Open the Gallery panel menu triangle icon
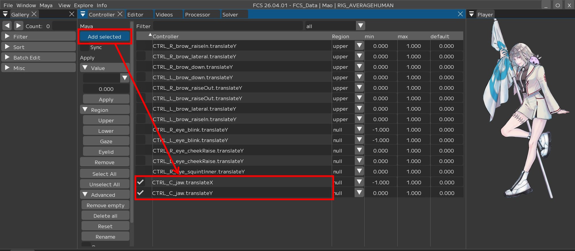This screenshot has height=251, width=575. pyautogui.click(x=5, y=14)
